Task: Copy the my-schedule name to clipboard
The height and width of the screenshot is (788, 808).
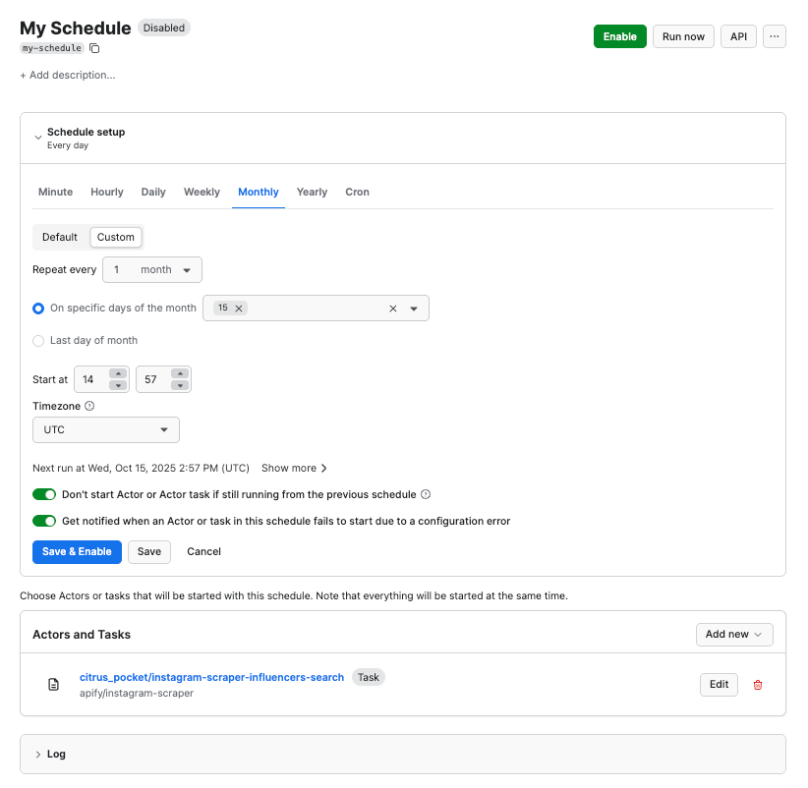Action: coord(94,48)
